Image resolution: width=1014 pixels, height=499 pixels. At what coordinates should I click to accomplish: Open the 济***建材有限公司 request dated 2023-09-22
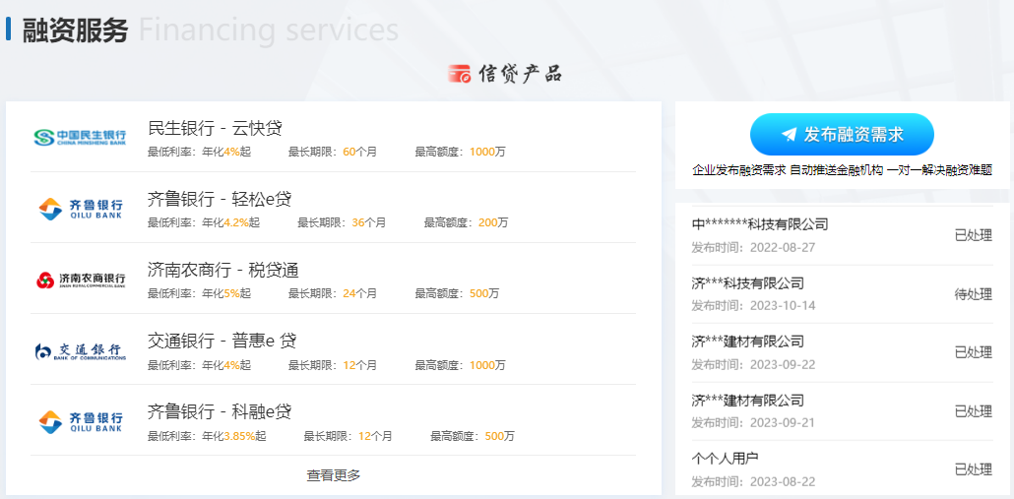tap(747, 342)
